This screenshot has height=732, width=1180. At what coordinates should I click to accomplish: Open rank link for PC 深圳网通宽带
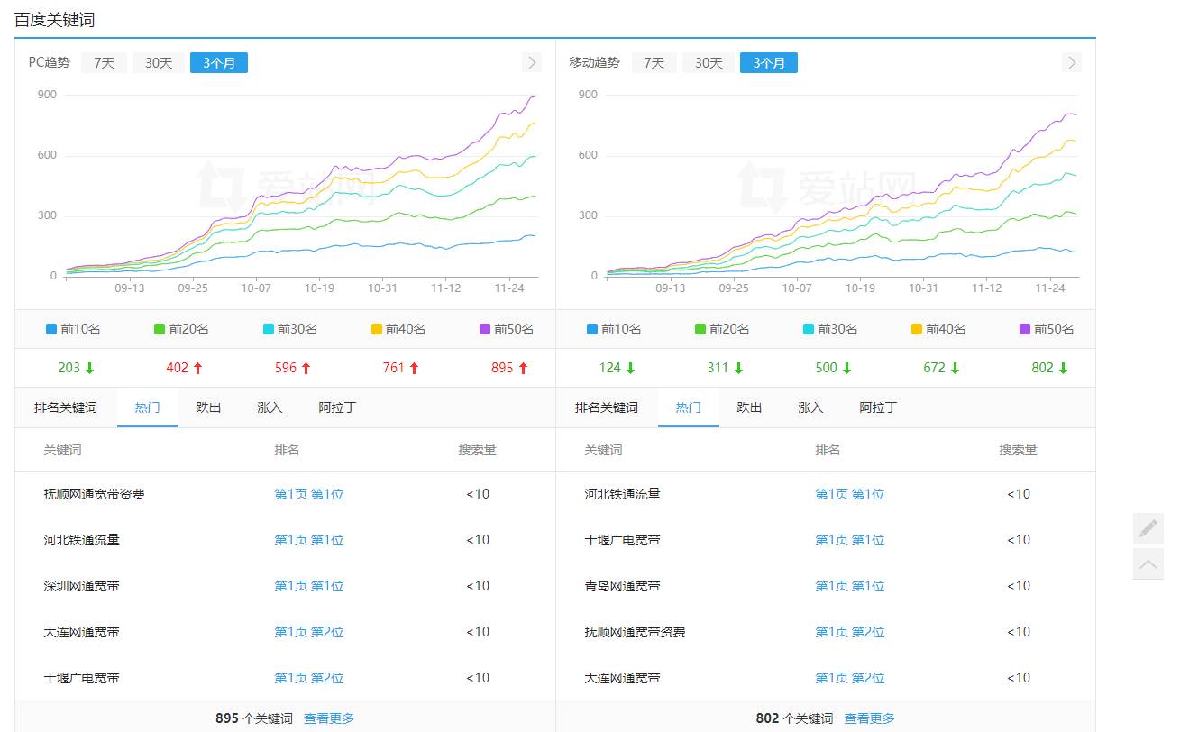(309, 586)
